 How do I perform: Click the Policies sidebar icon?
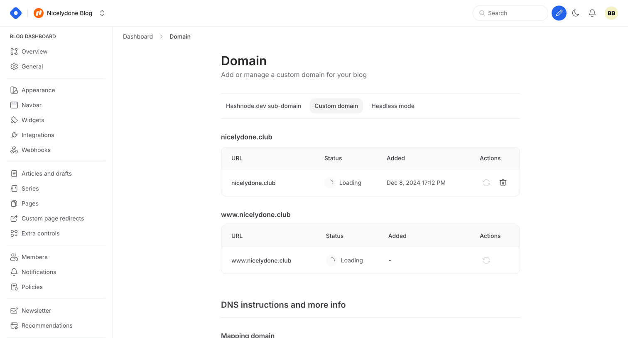pyautogui.click(x=14, y=287)
